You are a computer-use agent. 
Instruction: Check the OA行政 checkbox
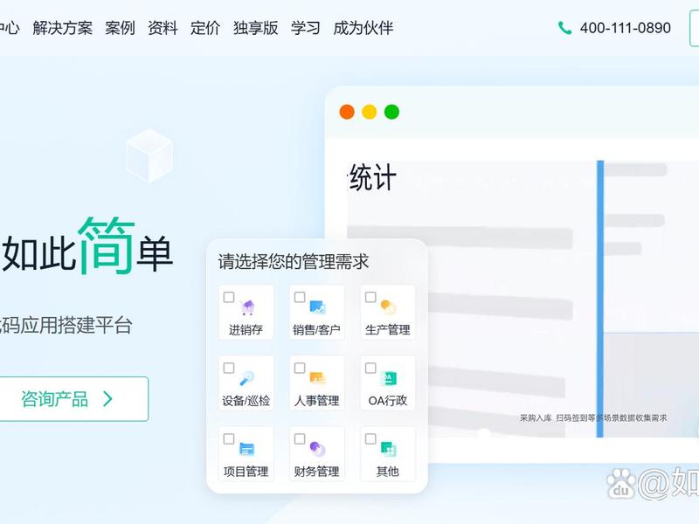[370, 368]
